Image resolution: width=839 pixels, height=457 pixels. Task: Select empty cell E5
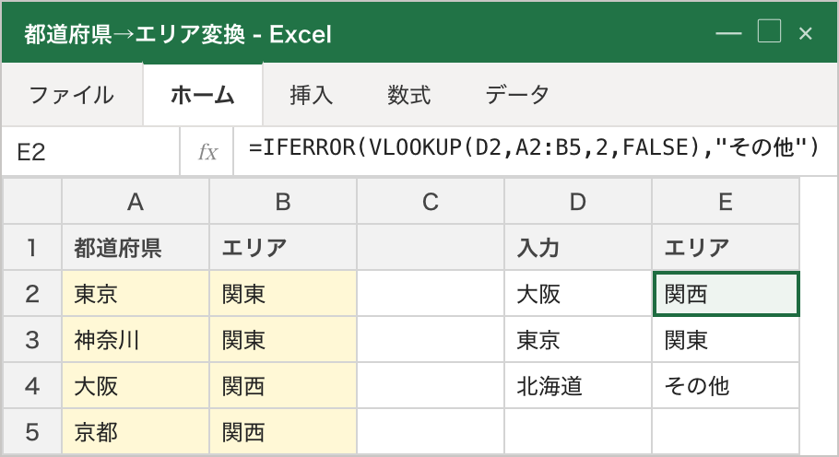(x=726, y=432)
